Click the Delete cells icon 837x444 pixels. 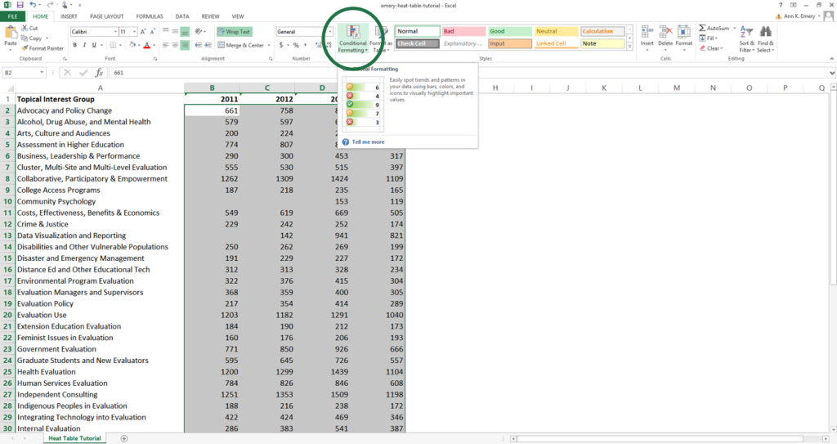[x=665, y=34]
